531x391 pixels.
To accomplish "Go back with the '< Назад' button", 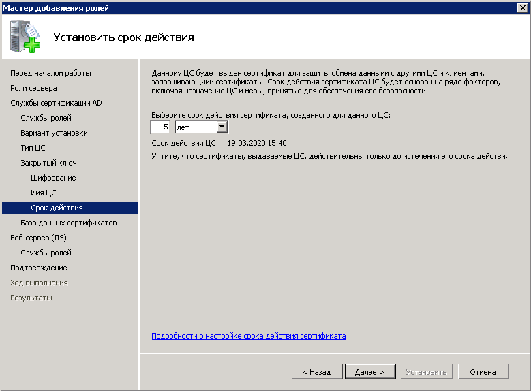I will click(x=312, y=372).
